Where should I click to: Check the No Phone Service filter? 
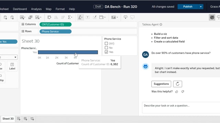point(106,48)
